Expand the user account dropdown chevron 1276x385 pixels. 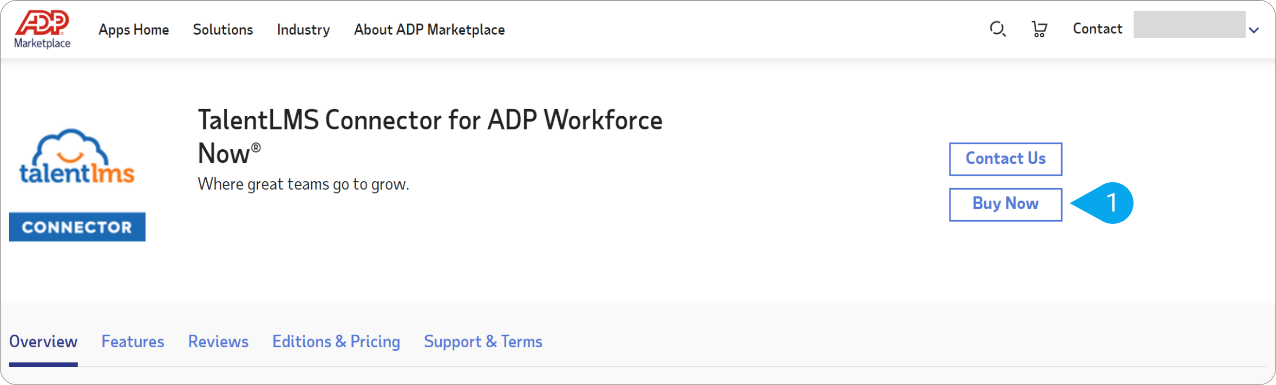[x=1254, y=31]
